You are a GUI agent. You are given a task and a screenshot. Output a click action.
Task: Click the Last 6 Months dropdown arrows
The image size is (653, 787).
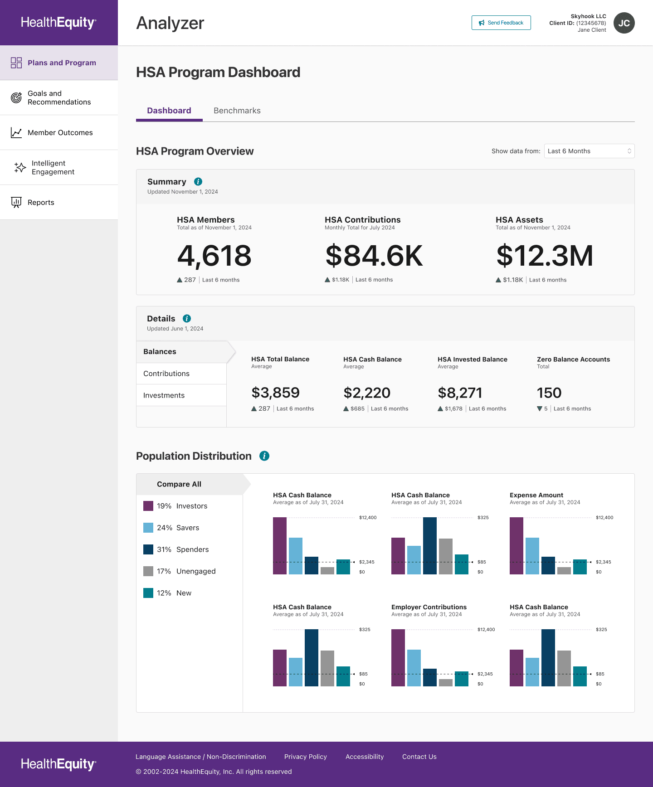click(x=629, y=151)
